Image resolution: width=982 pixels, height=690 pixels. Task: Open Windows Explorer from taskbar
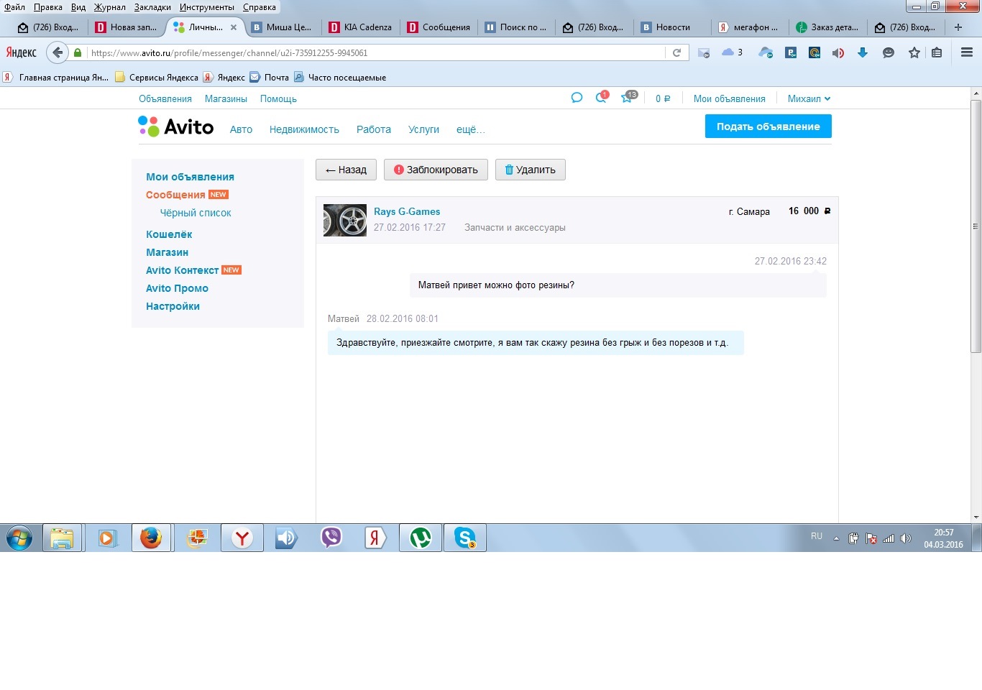click(x=63, y=538)
